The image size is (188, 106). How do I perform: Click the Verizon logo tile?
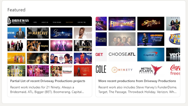173,54
